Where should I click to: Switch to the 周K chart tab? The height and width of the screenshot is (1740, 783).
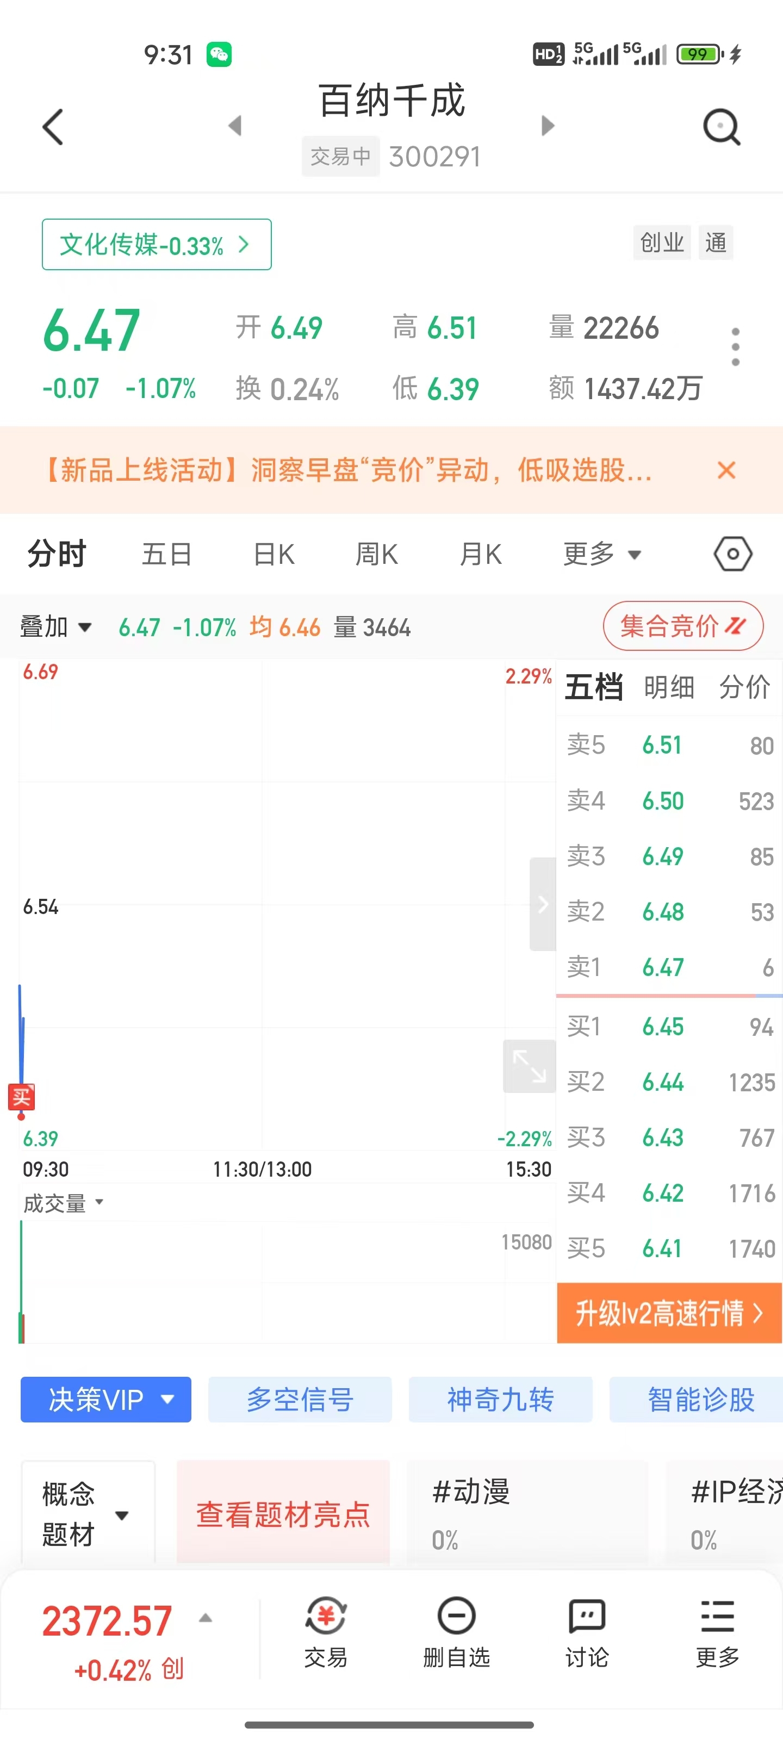point(376,554)
